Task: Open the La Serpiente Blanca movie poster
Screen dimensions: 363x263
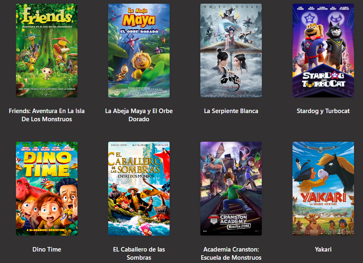Action: click(x=231, y=50)
